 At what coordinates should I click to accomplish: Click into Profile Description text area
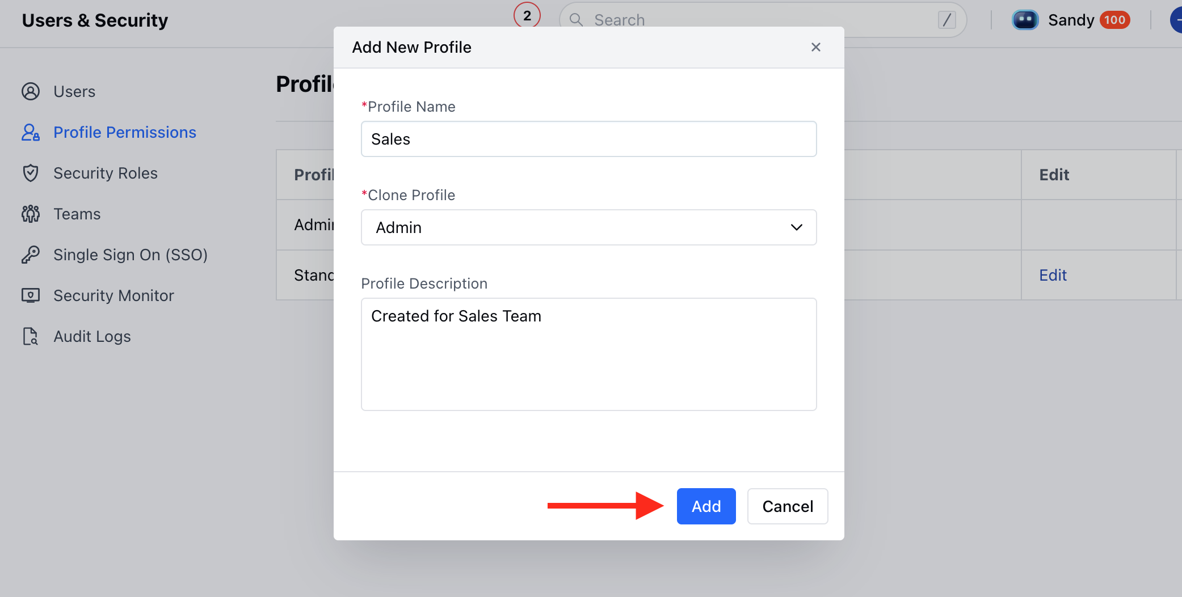tap(589, 354)
